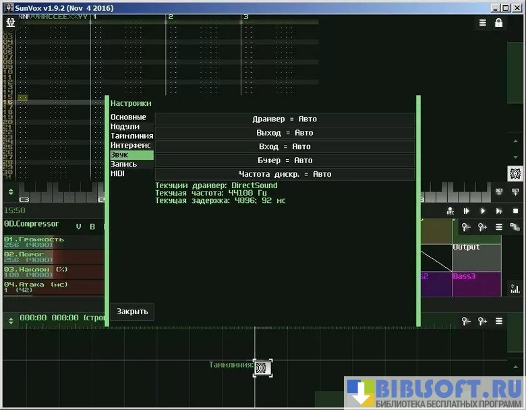Zoom out in the module view

click(x=466, y=227)
